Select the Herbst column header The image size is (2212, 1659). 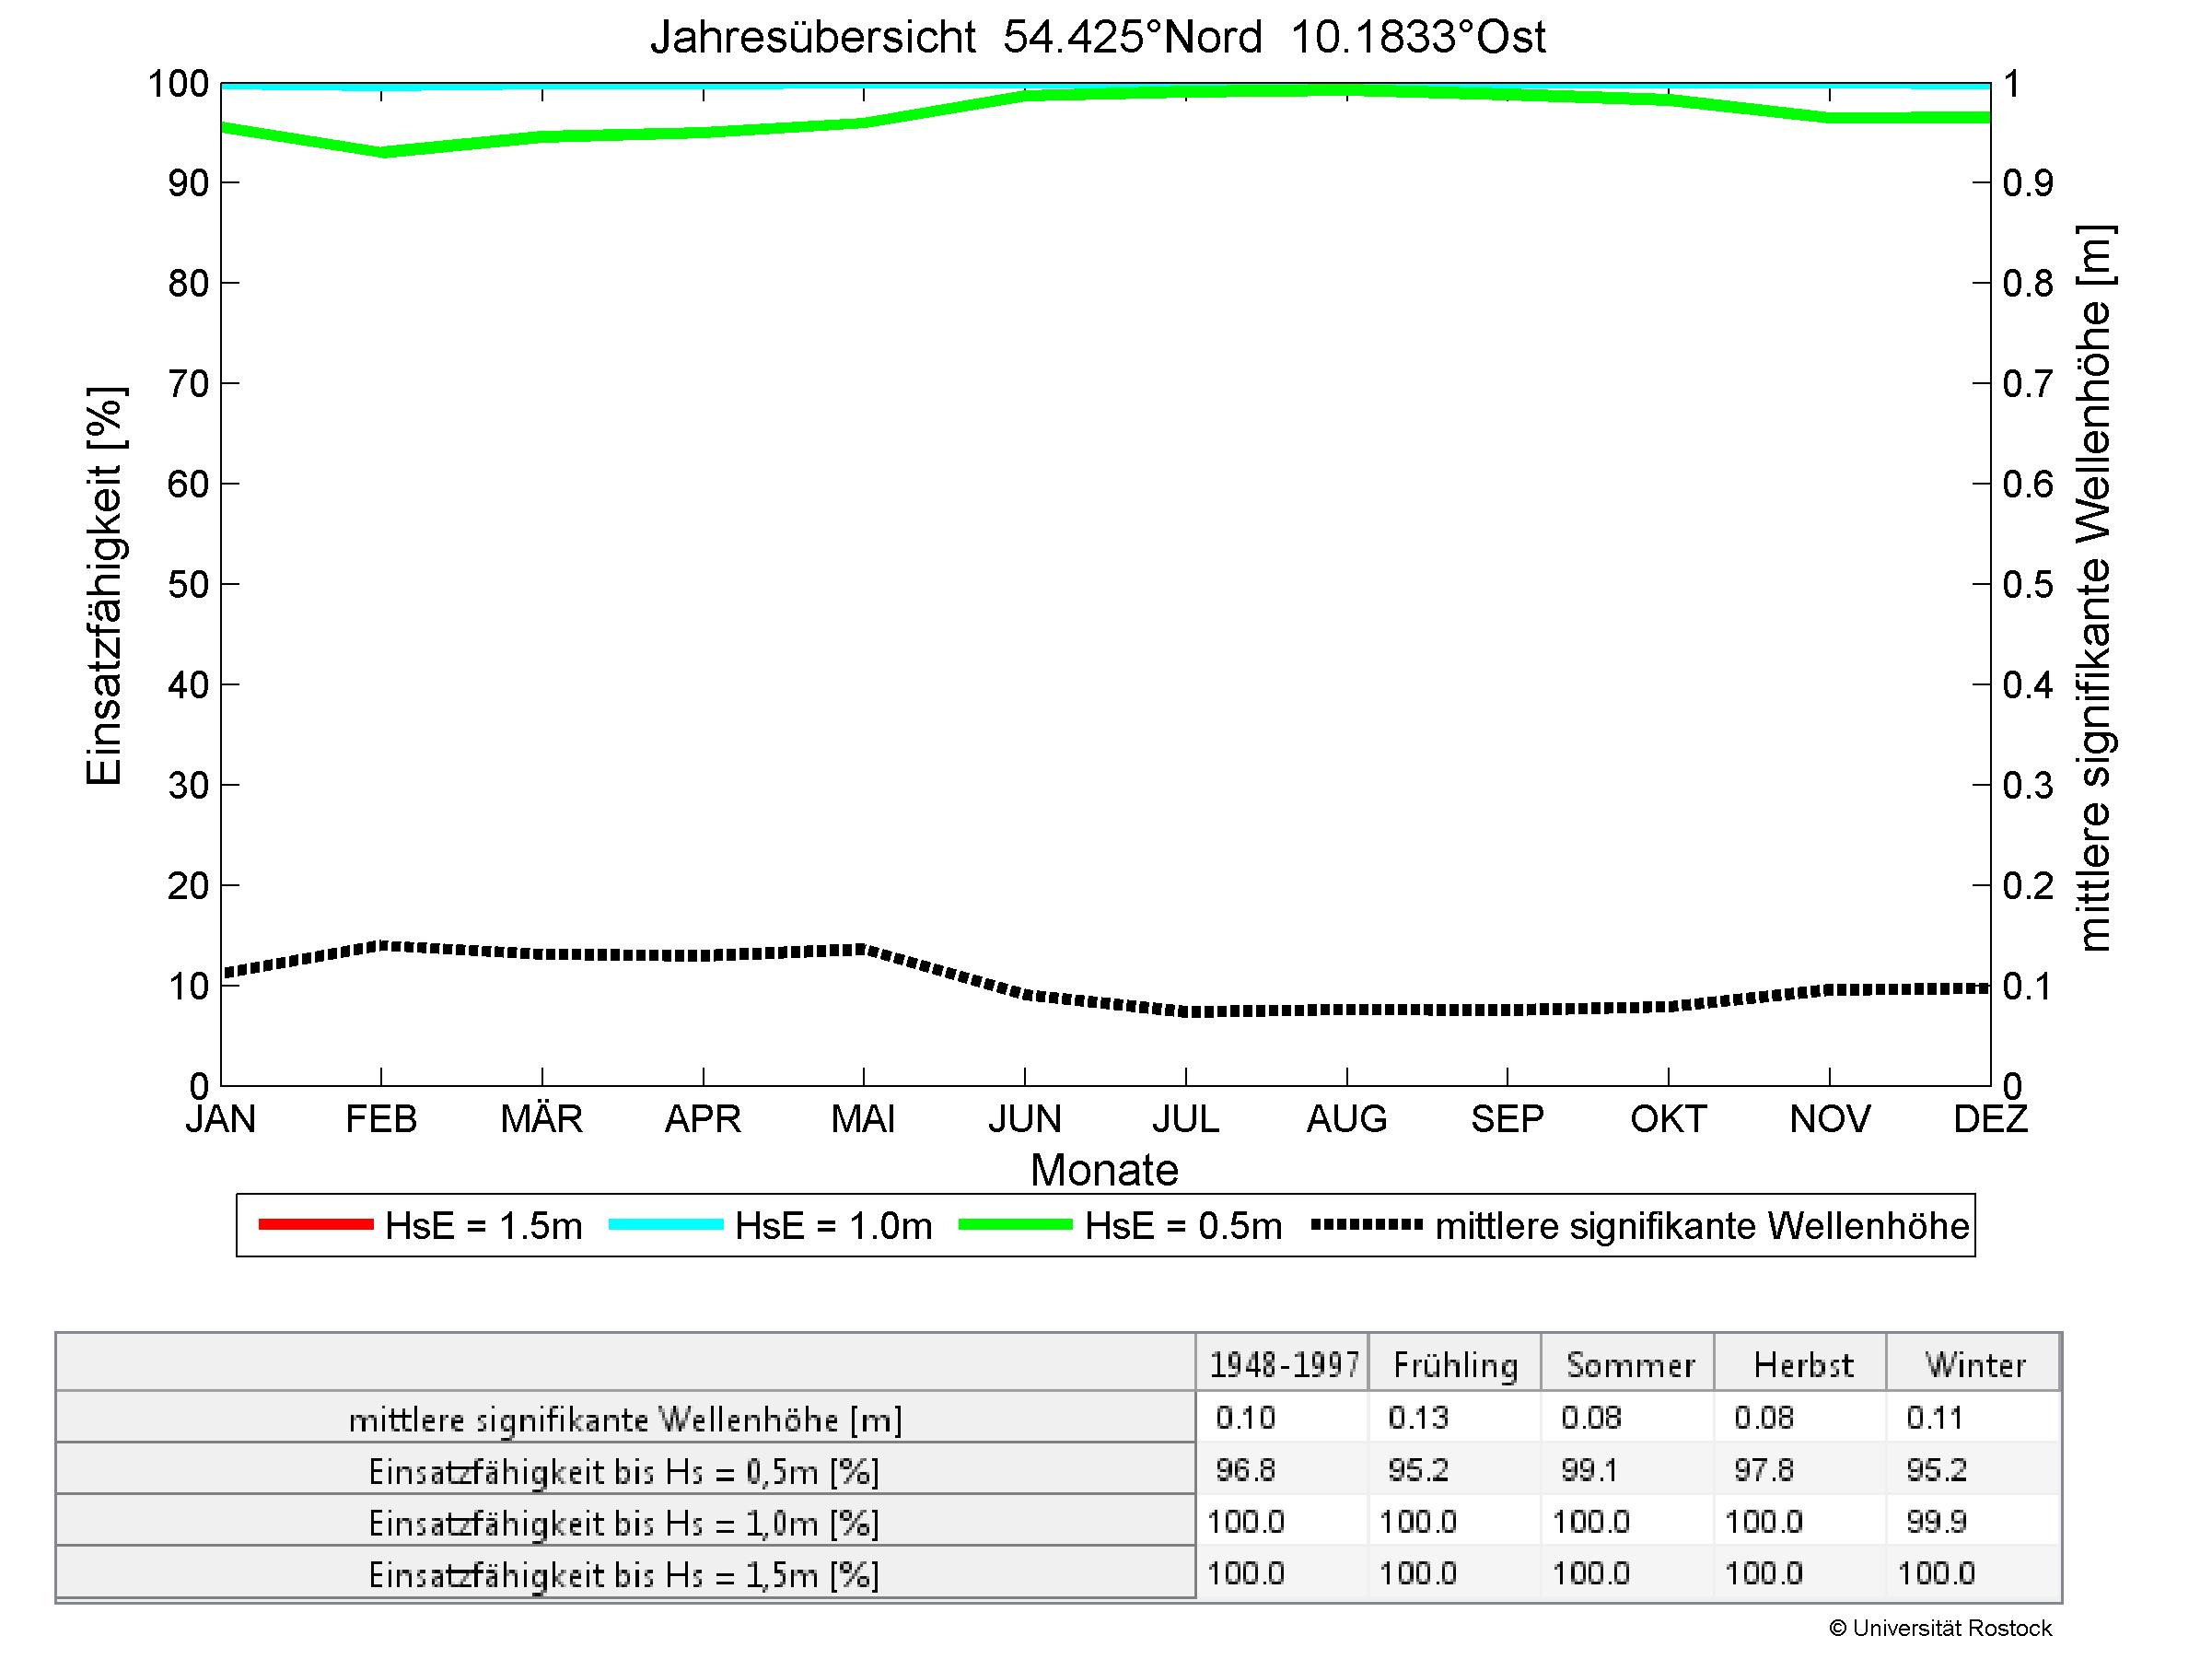coord(1802,1365)
